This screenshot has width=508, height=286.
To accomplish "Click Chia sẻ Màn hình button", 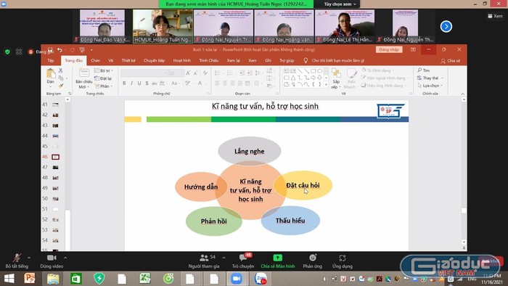I will [278, 261].
